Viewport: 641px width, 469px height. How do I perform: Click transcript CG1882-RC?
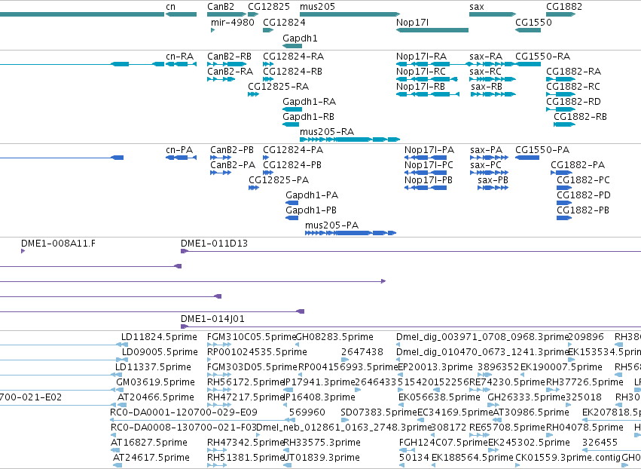tap(561, 94)
